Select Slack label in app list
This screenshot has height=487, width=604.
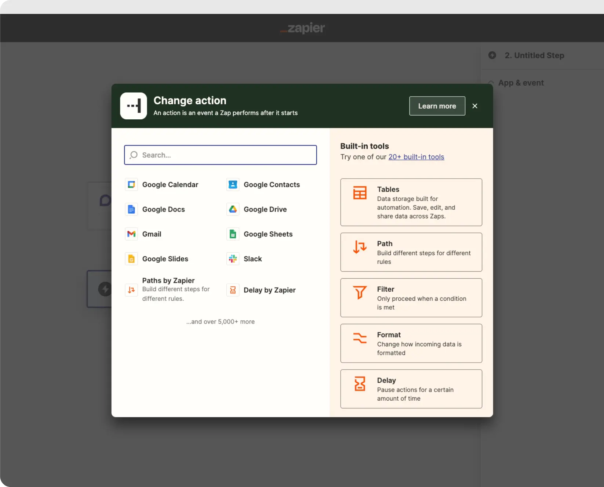click(x=252, y=259)
